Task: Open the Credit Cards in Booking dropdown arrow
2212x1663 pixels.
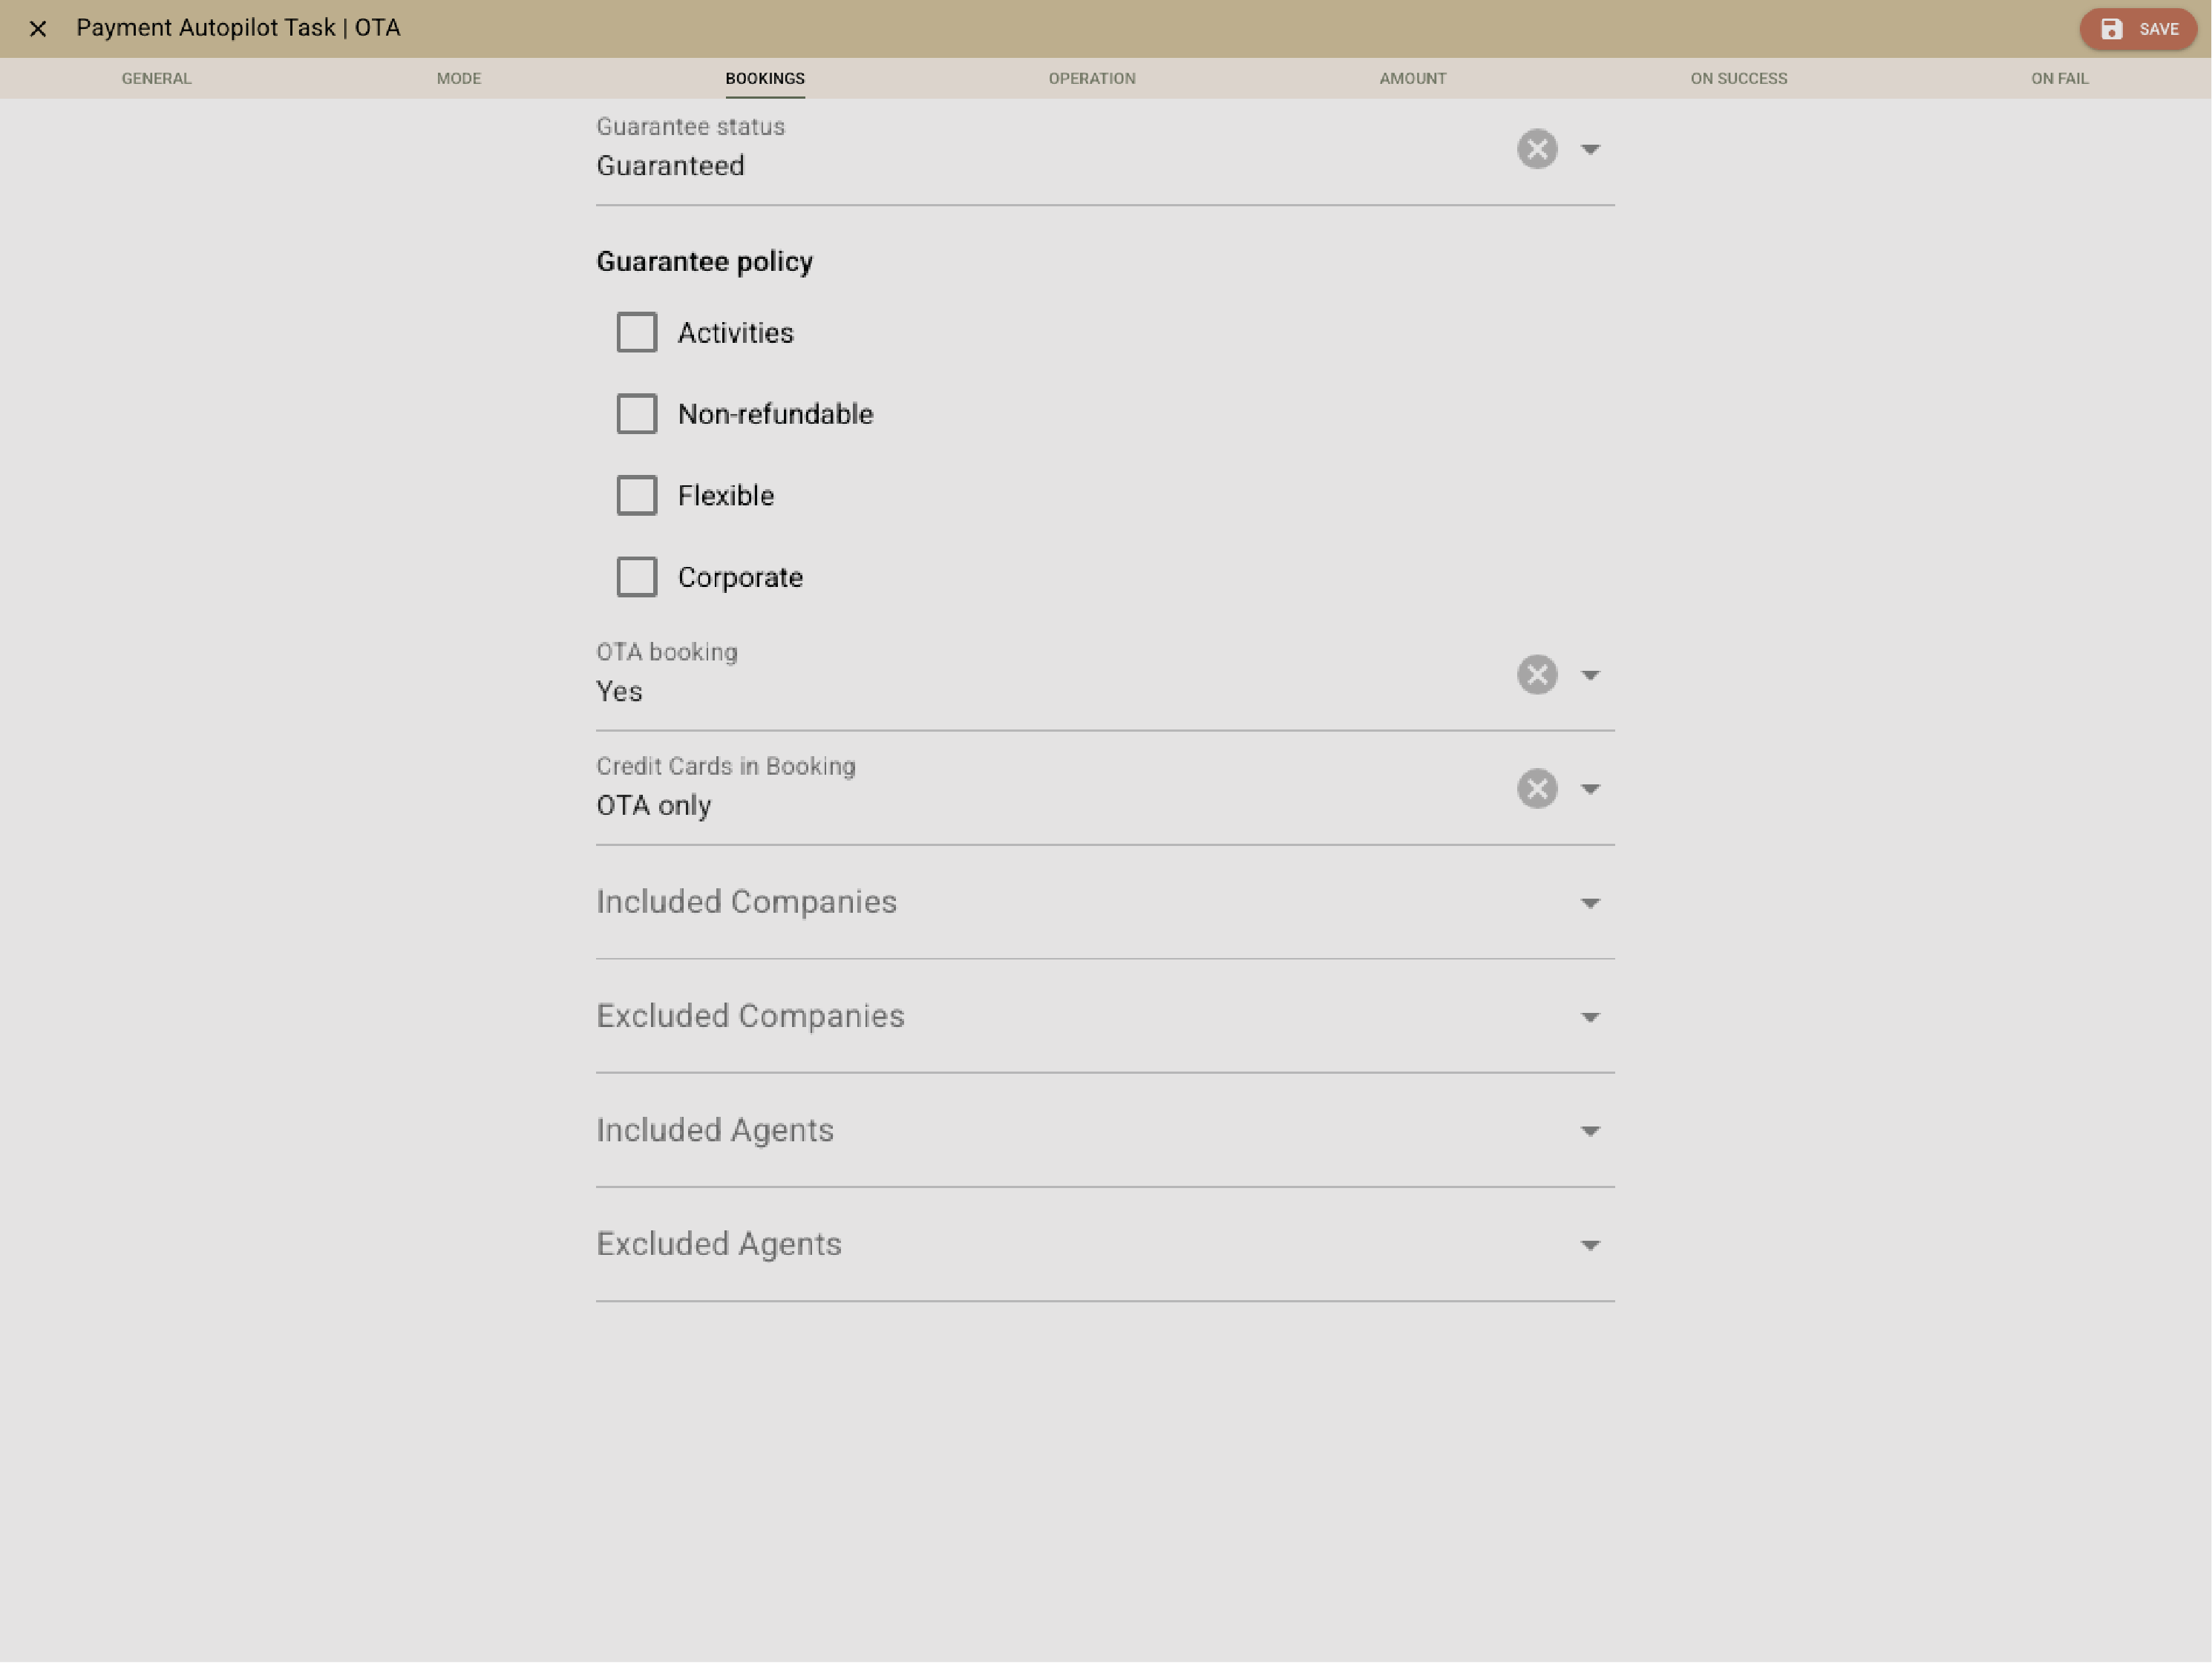Action: point(1591,788)
